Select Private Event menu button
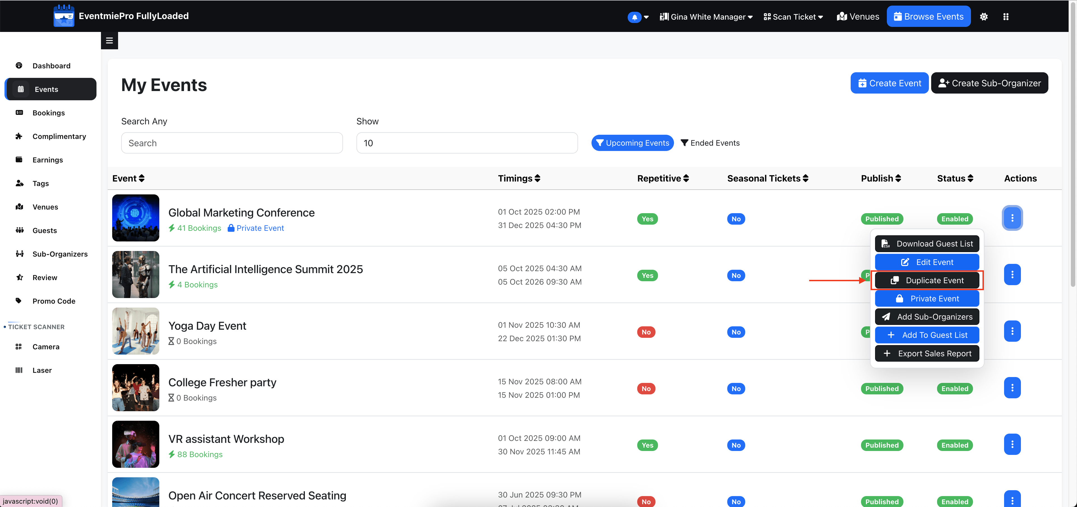This screenshot has width=1077, height=507. coord(927,299)
